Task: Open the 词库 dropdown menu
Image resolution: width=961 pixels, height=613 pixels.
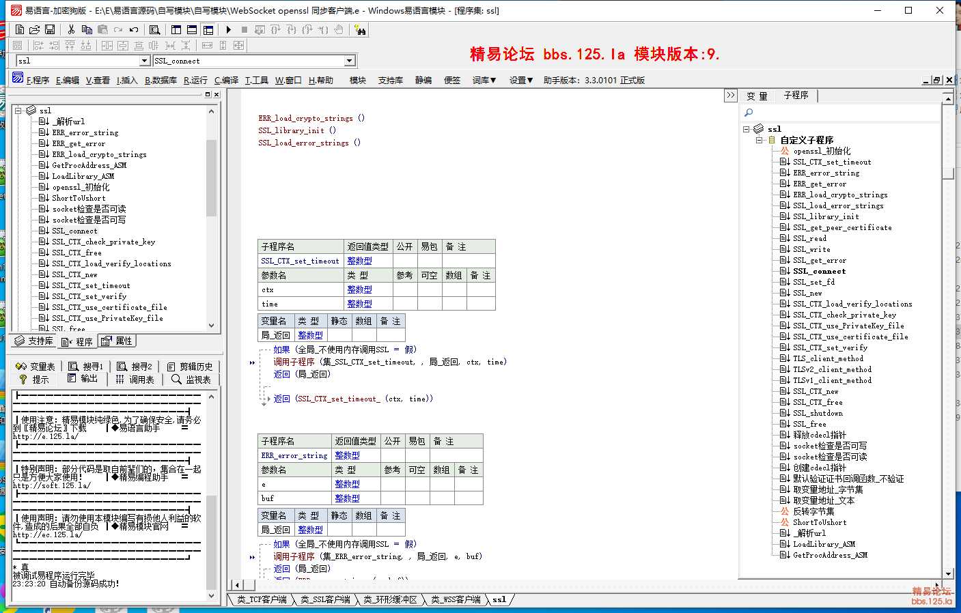Action: 484,80
